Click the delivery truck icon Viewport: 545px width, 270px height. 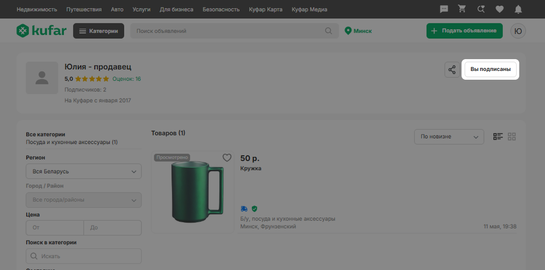tap(244, 209)
